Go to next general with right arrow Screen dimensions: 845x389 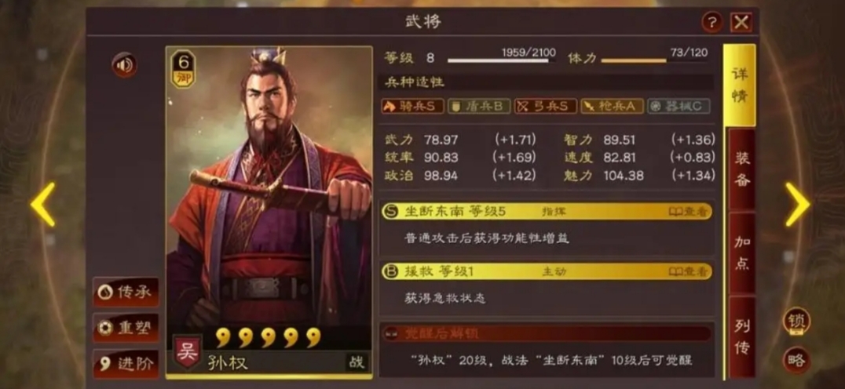pos(797,204)
